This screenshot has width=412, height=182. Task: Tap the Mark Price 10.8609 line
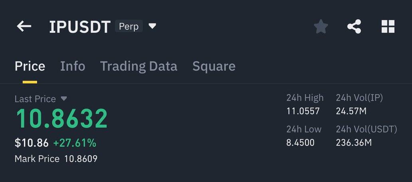click(56, 159)
